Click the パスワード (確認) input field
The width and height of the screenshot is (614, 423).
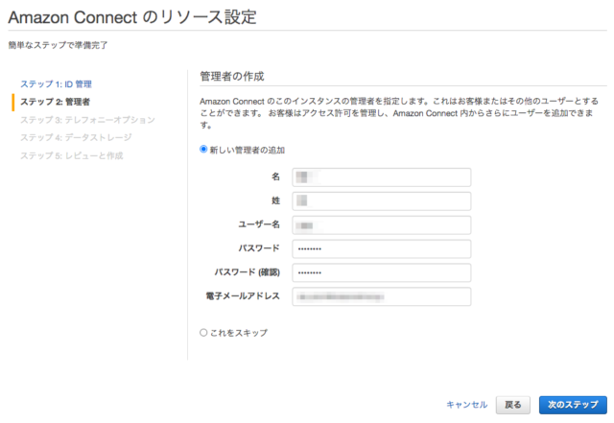click(382, 273)
